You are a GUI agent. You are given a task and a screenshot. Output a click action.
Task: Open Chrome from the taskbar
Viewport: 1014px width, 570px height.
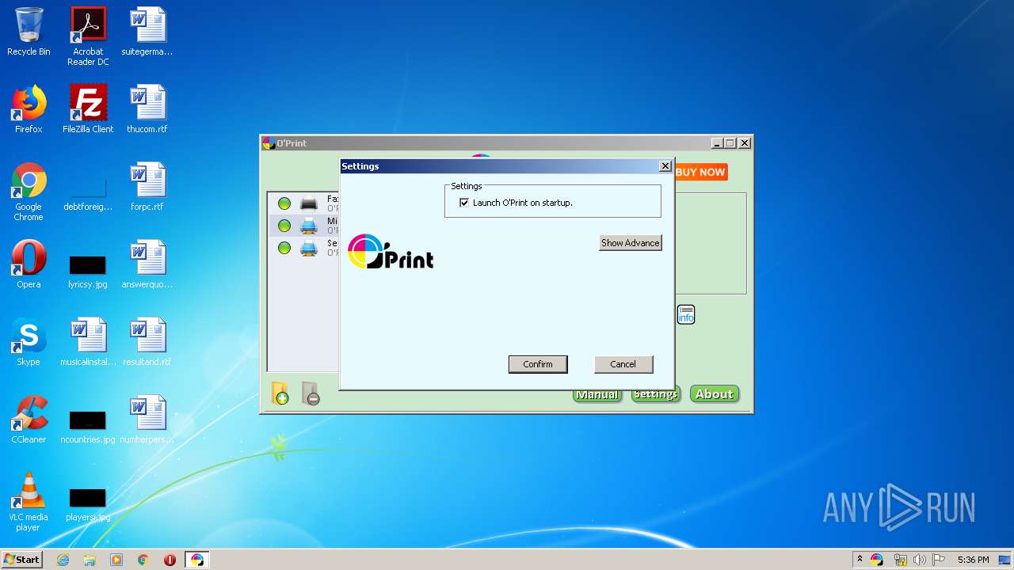click(x=143, y=560)
